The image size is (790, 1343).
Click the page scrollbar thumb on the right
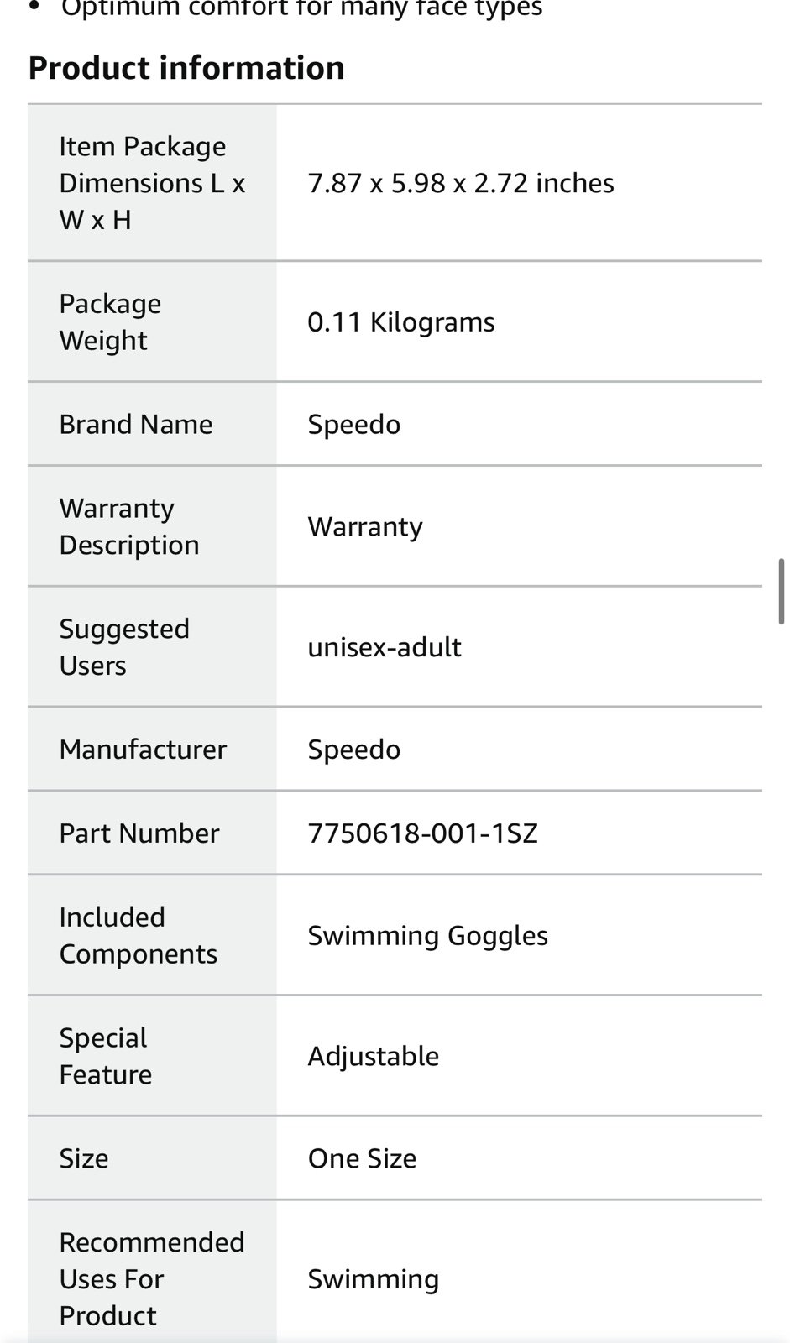click(782, 592)
